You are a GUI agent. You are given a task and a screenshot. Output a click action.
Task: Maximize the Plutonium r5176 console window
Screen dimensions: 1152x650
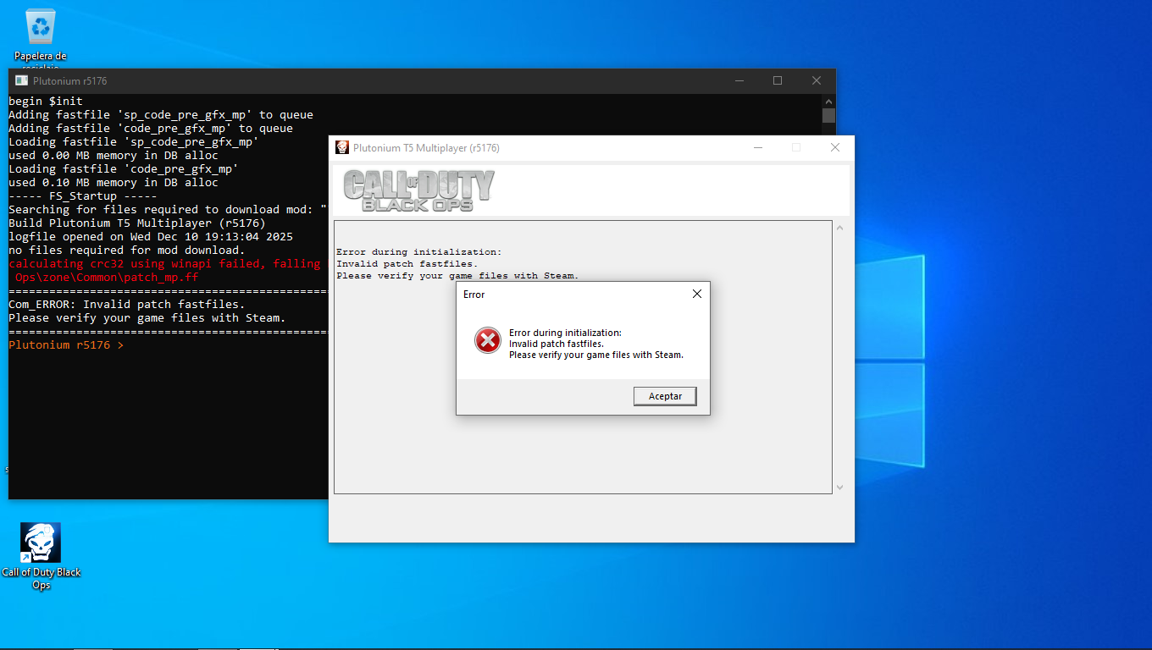click(x=778, y=81)
